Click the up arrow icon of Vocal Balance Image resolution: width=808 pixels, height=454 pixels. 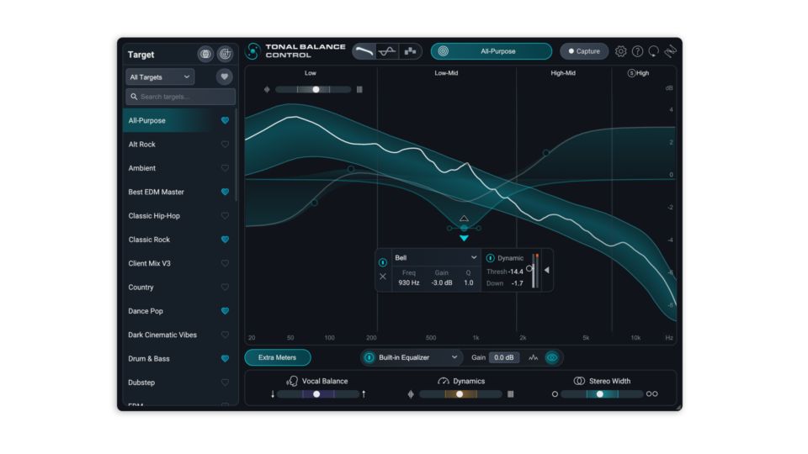(x=364, y=394)
